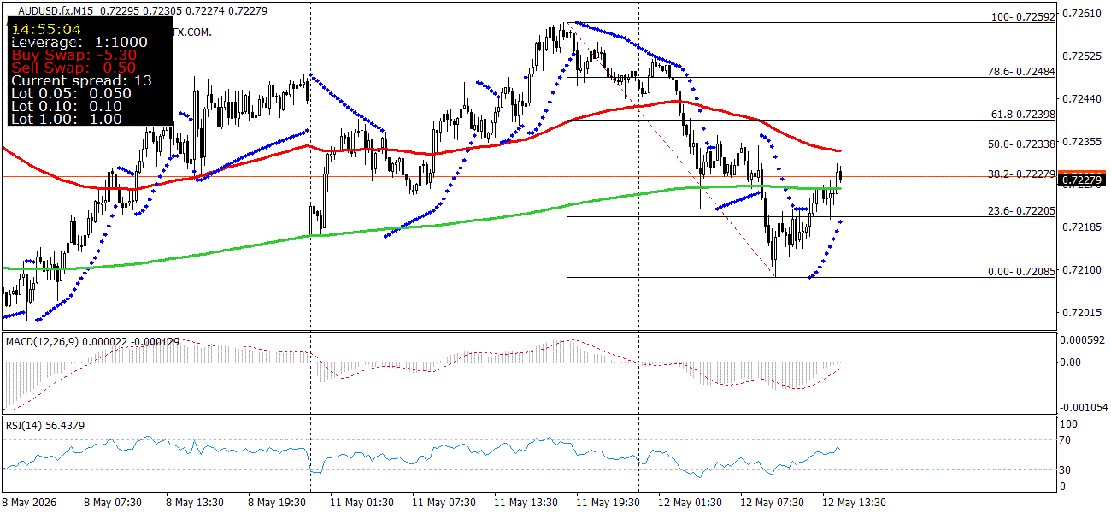Select the Fibonacci 0.00- 0.72085 level label
This screenshot has height=513, width=1111.
pos(1021,272)
